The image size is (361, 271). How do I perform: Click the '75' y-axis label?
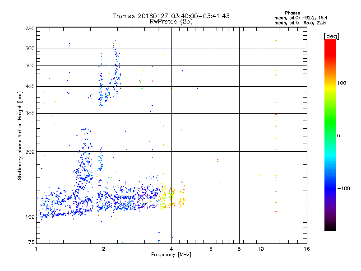[x=32, y=242]
